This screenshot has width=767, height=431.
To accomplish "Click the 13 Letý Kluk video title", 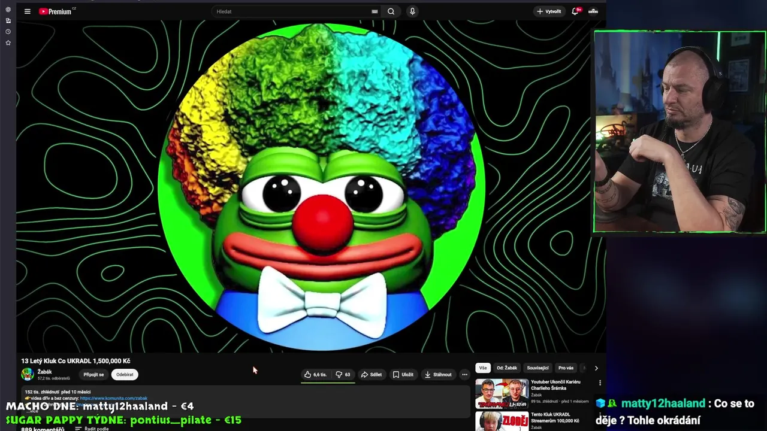I will pos(76,361).
